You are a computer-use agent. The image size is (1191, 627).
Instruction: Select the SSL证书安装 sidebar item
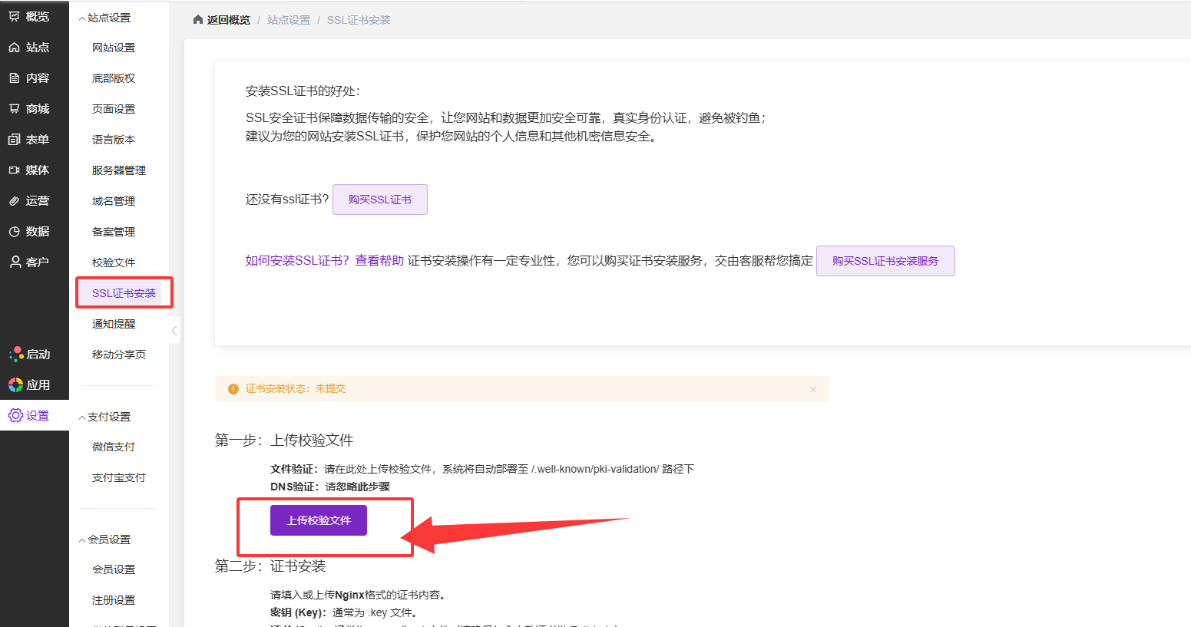click(x=124, y=293)
